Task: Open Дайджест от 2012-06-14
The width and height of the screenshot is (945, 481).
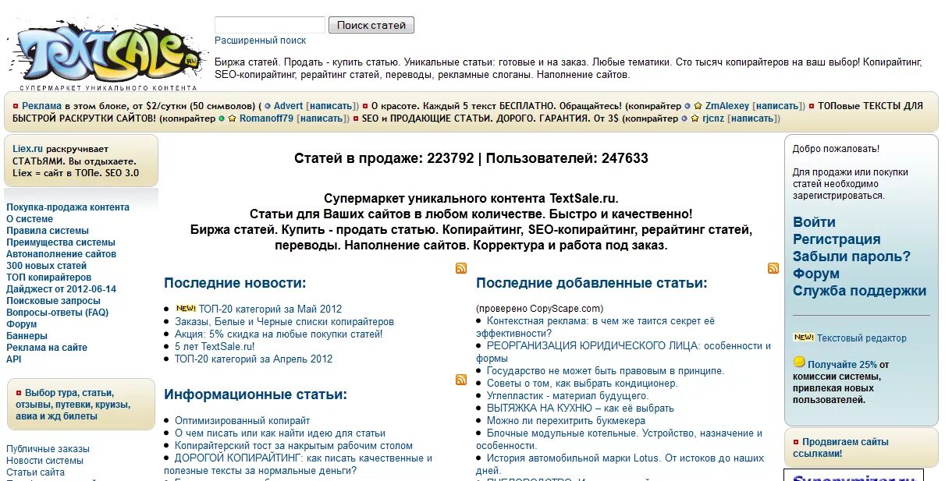Action: [61, 289]
